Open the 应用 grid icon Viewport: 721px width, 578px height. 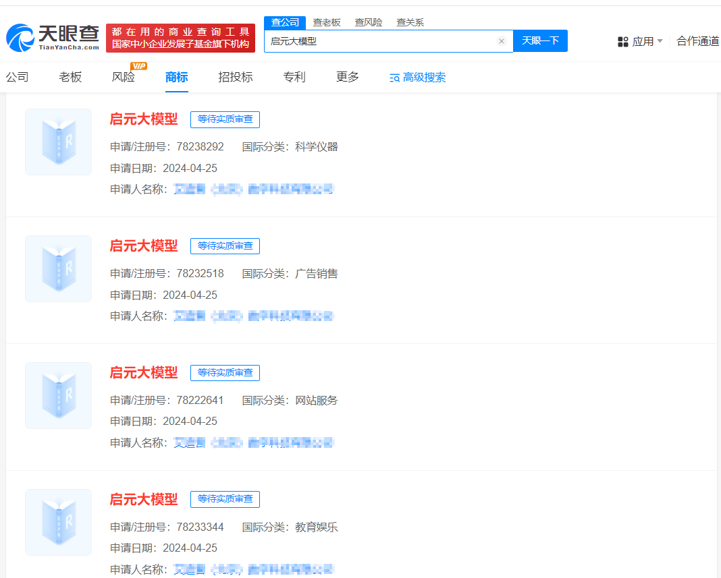coord(622,42)
